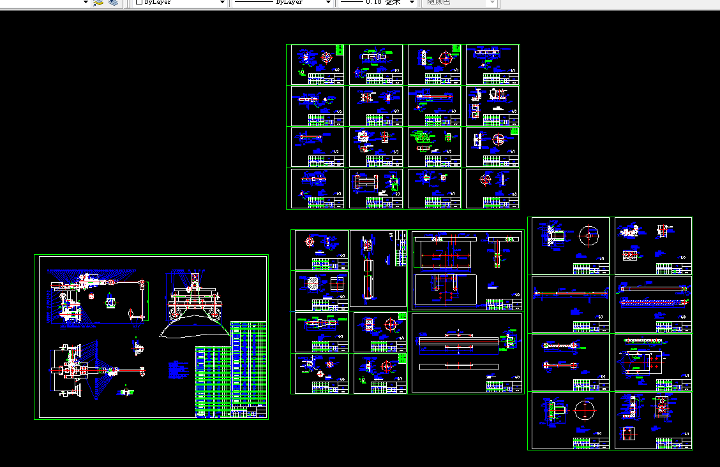Viewport: 720px width, 467px height.
Task: Select the large assembly drawing sheet
Action: coord(151,337)
